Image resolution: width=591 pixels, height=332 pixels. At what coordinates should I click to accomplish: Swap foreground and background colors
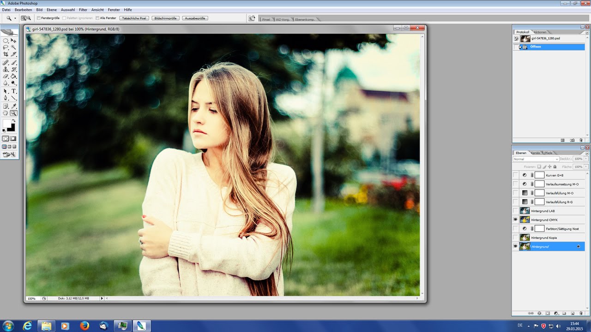[x=14, y=120]
